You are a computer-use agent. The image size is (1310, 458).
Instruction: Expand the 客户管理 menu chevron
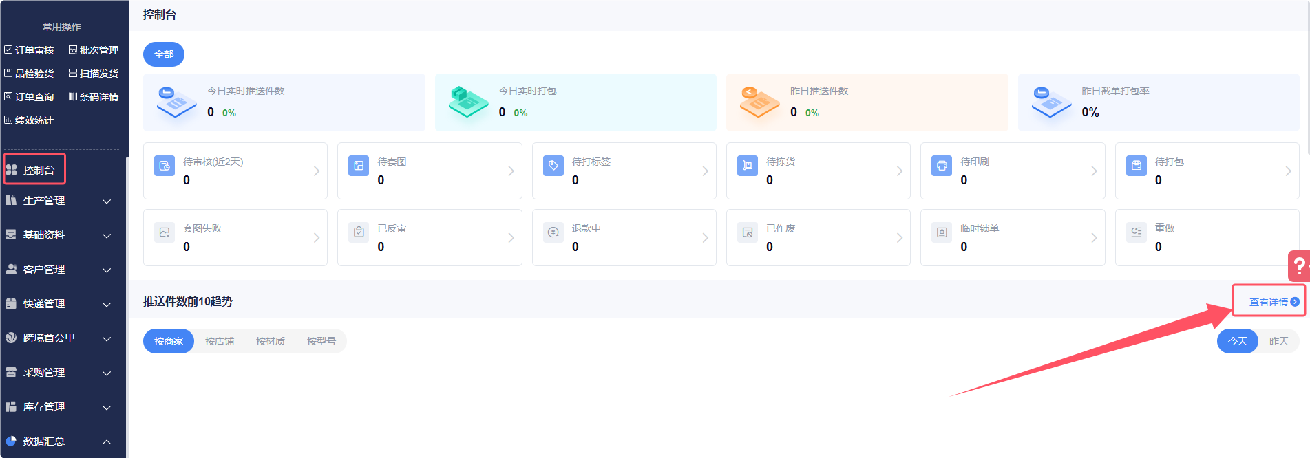point(107,270)
